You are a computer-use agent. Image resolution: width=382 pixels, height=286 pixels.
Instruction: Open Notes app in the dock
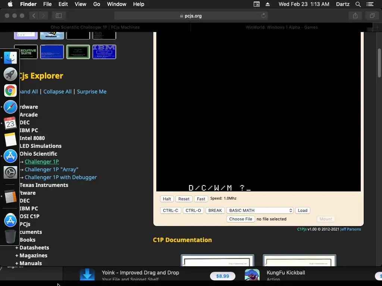pyautogui.click(x=10, y=140)
